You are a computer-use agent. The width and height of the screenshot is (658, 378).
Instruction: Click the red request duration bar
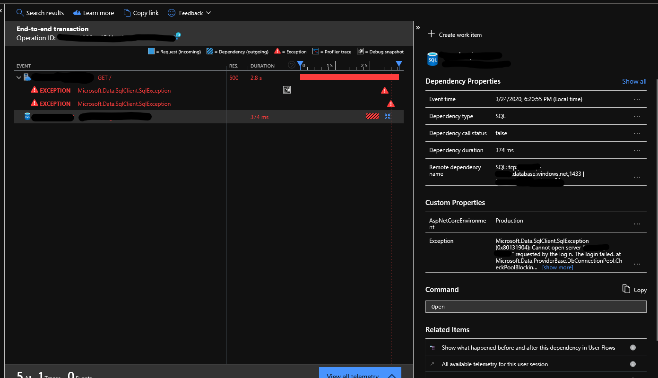pyautogui.click(x=349, y=77)
